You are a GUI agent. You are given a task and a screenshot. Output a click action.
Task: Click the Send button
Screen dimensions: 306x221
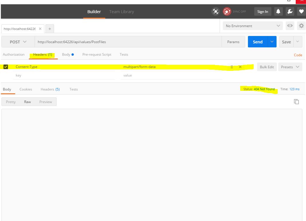(257, 42)
